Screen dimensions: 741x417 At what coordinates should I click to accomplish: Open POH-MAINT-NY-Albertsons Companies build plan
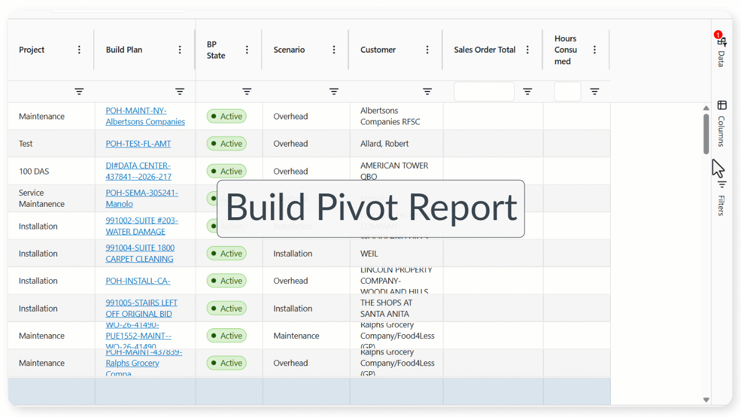click(145, 116)
